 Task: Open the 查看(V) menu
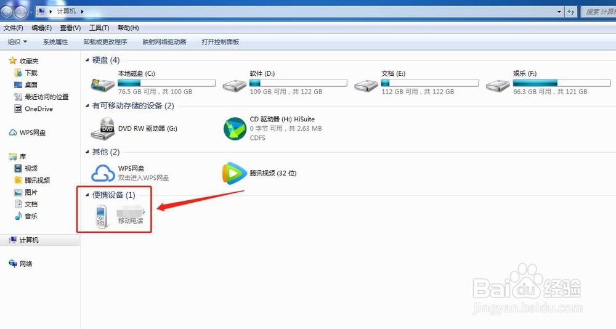[x=70, y=28]
